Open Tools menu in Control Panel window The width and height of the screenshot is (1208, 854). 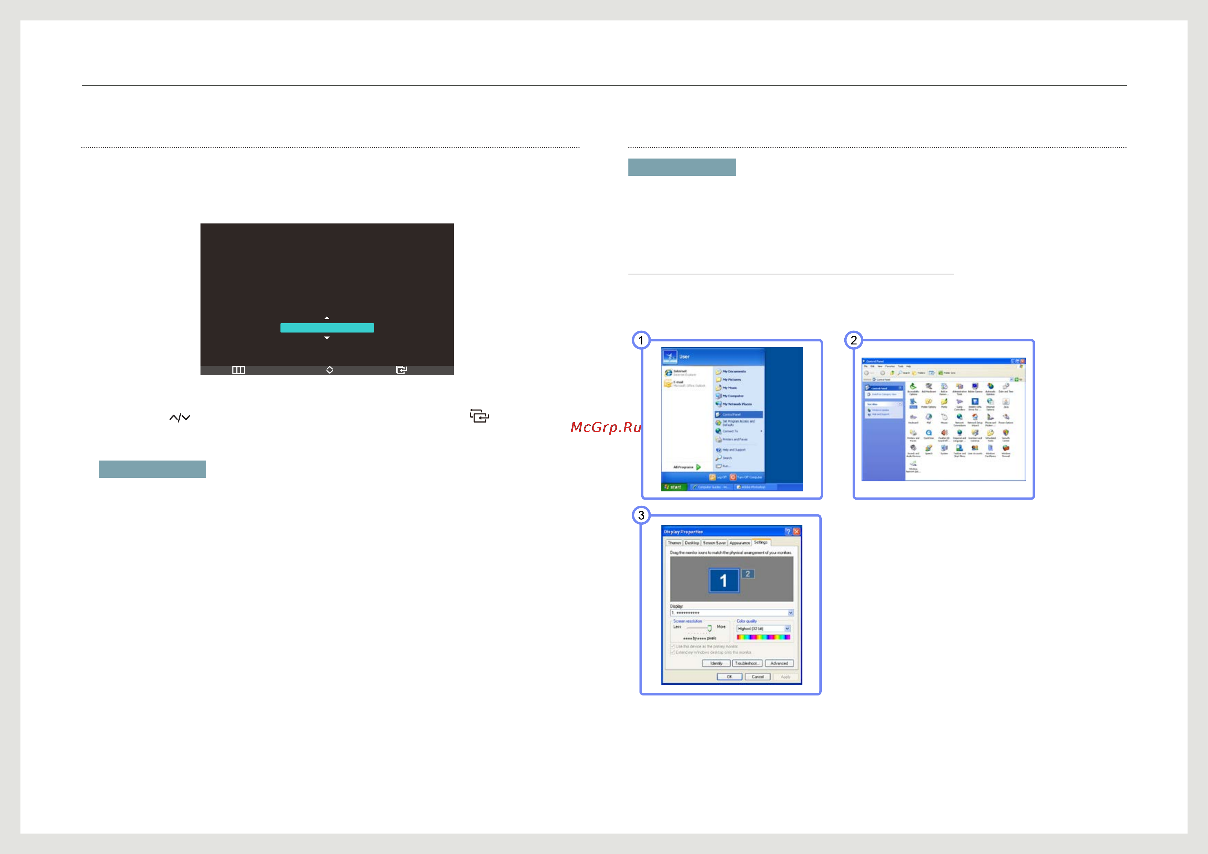point(901,367)
